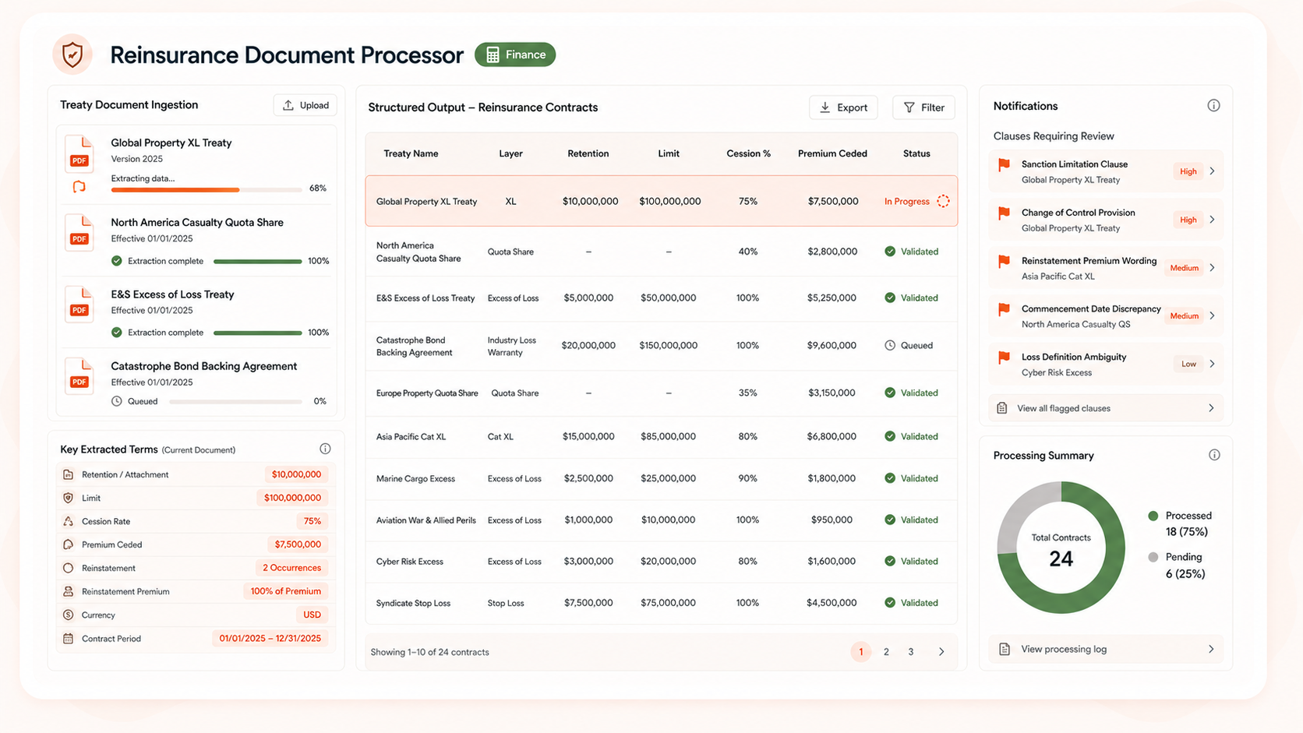Click the Premium Ceded icon
Viewport: 1303px width, 733px height.
pos(69,544)
